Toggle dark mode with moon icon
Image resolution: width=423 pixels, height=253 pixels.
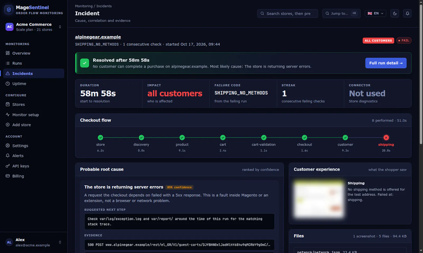tap(395, 13)
